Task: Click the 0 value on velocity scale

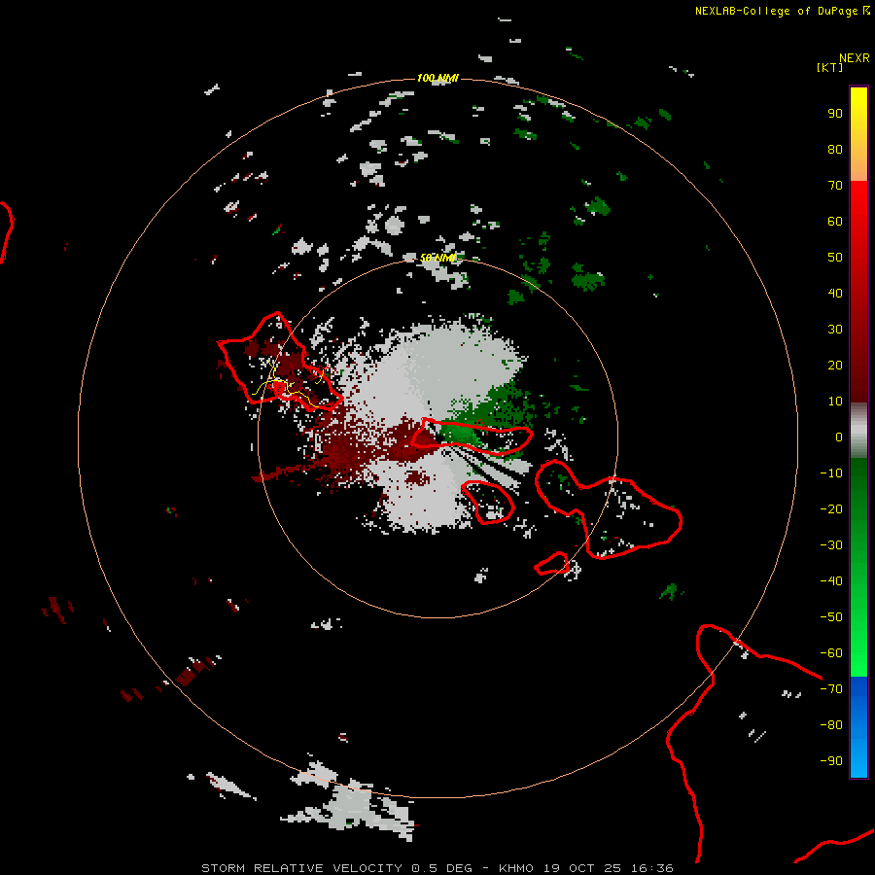Action: point(839,437)
